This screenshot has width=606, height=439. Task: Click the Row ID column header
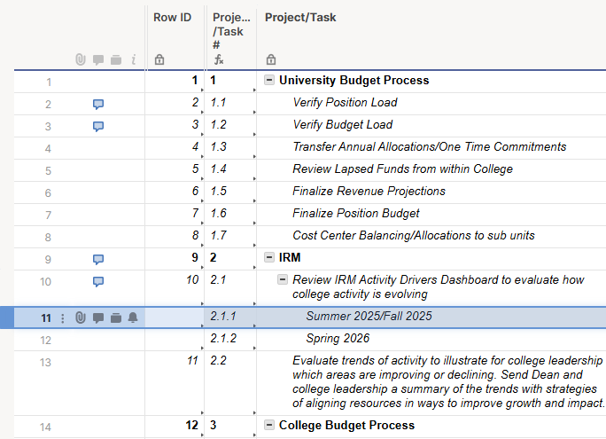coord(172,18)
